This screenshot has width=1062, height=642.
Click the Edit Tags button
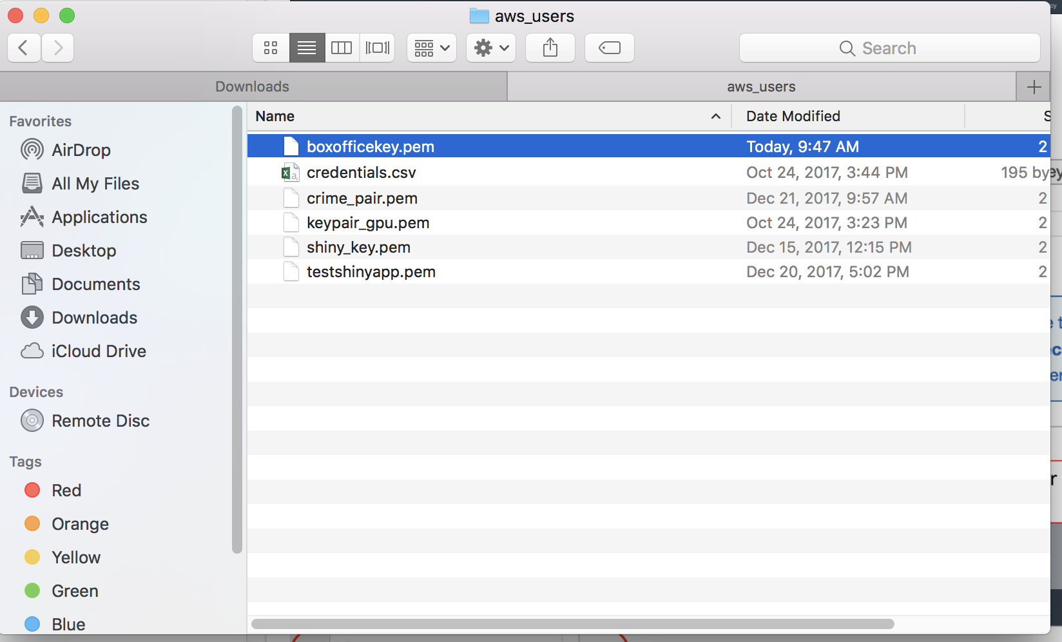click(x=610, y=48)
